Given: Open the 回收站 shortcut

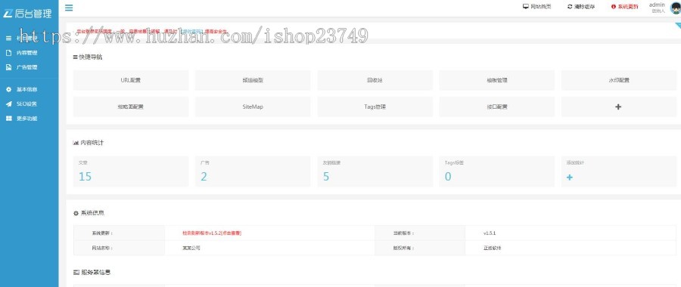Looking at the screenshot, I should [375, 80].
